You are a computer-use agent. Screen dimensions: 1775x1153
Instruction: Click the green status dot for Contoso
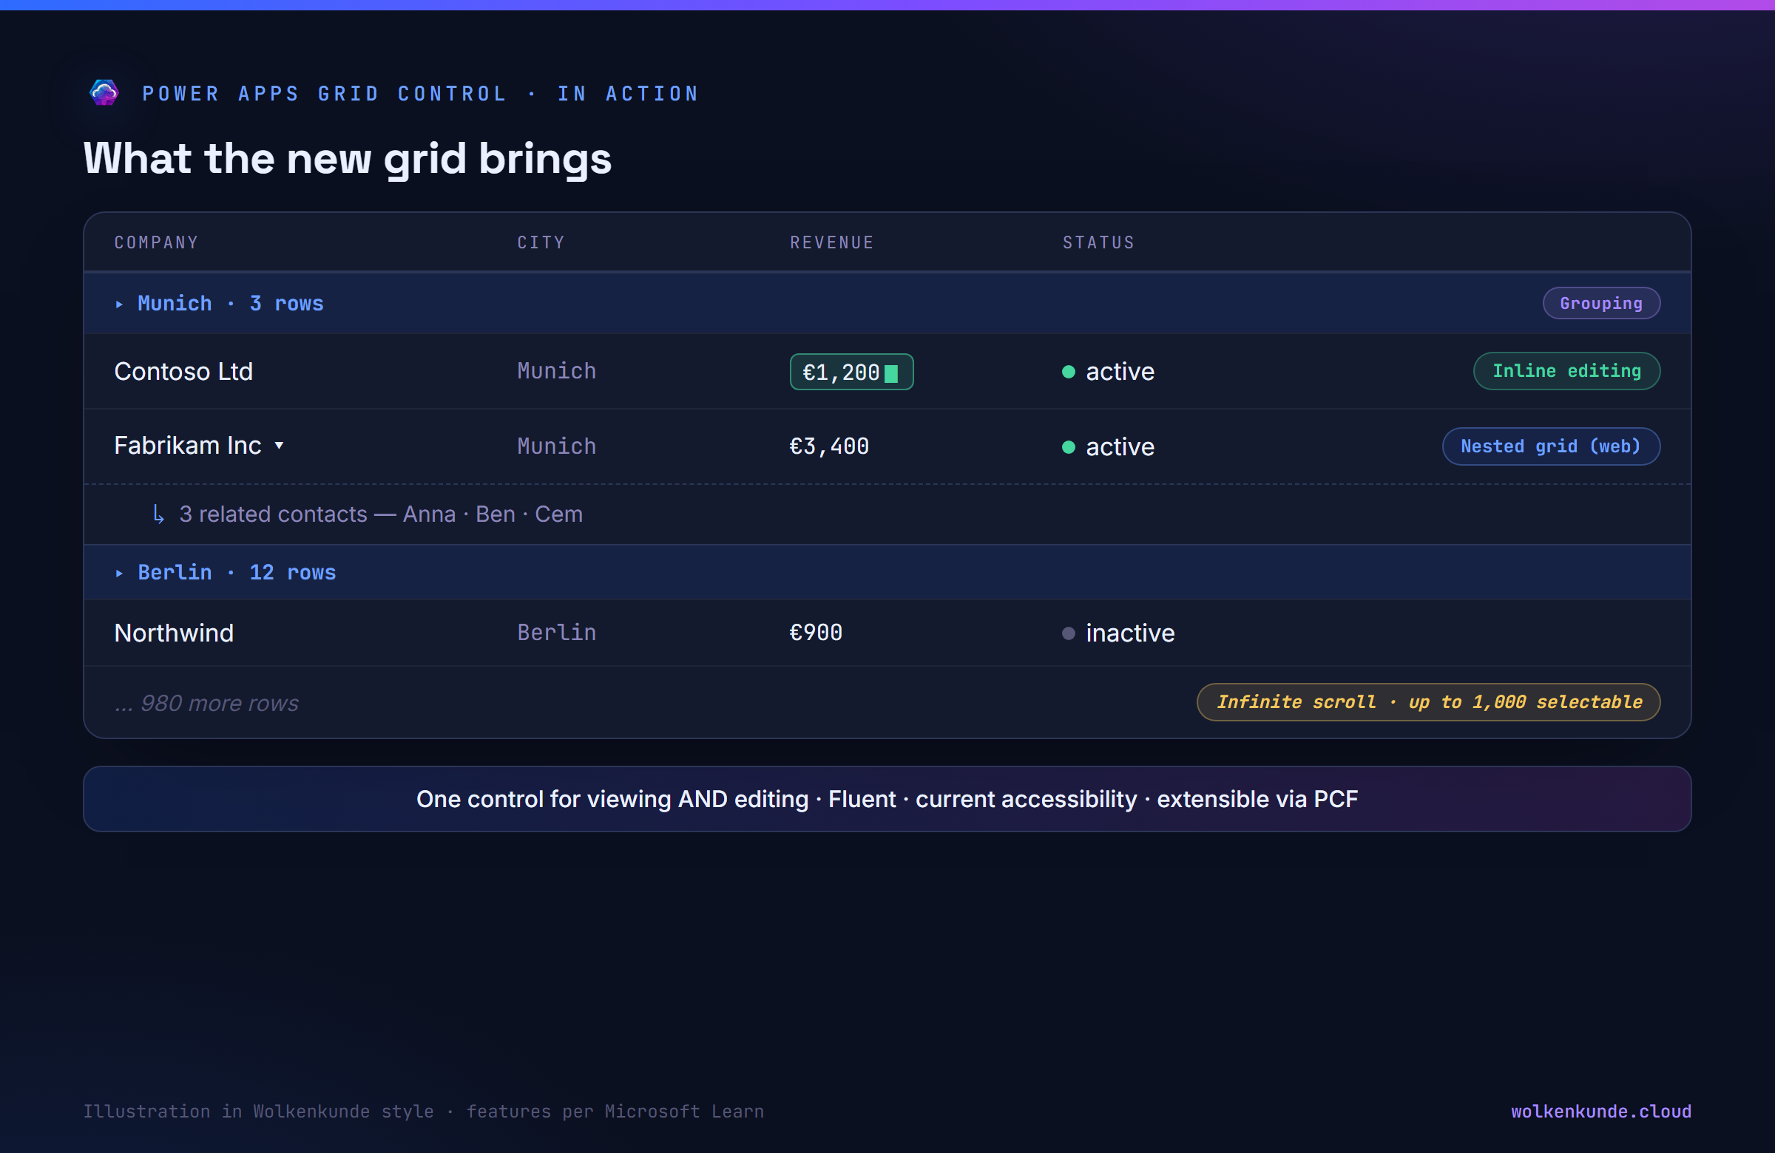coord(1069,372)
